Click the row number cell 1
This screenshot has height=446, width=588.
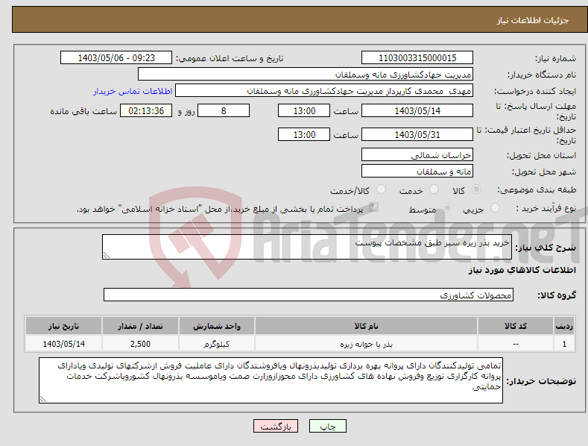click(x=564, y=344)
